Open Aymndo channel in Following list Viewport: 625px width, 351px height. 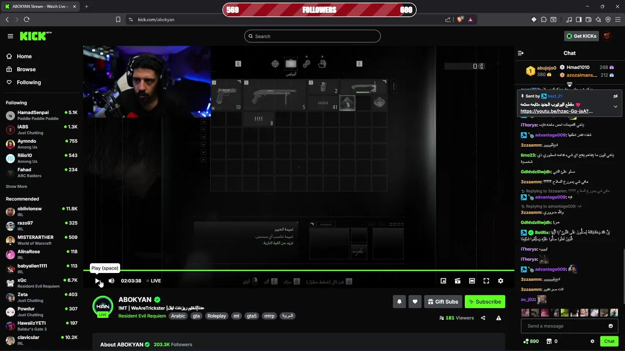coord(42,144)
